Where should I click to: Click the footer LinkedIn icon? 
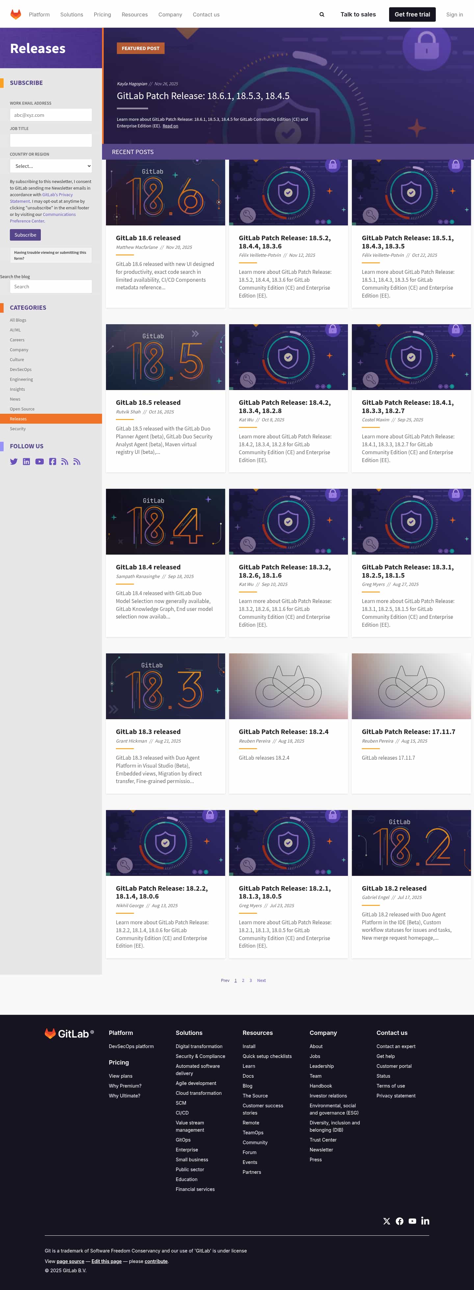click(x=426, y=1221)
